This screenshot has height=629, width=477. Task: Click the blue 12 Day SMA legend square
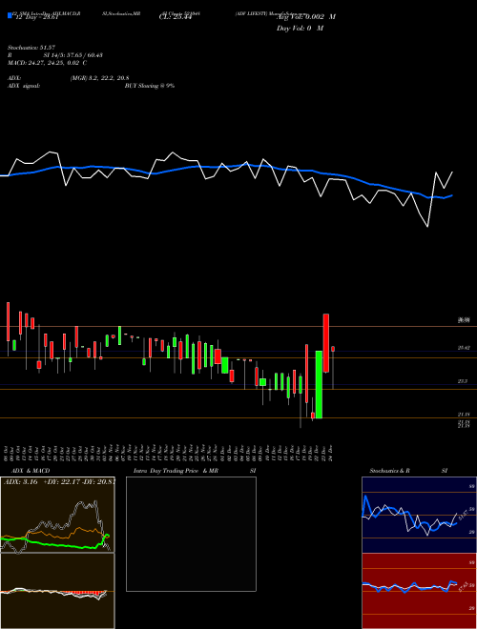[x=10, y=15]
